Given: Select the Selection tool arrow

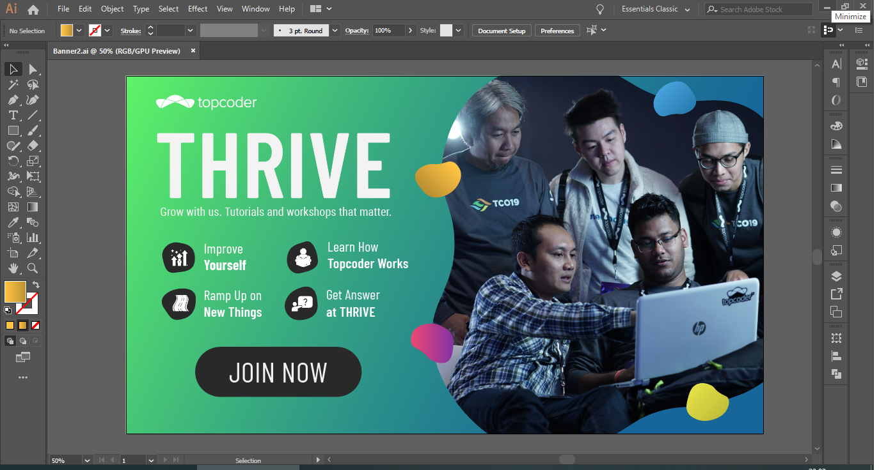Looking at the screenshot, I should click(13, 69).
